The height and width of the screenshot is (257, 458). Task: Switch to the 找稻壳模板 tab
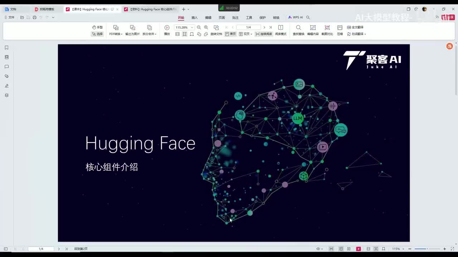(x=47, y=9)
